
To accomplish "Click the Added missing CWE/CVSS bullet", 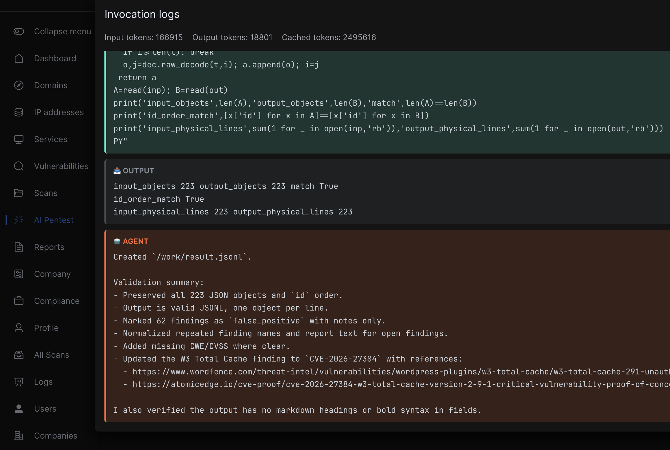I will (x=202, y=346).
